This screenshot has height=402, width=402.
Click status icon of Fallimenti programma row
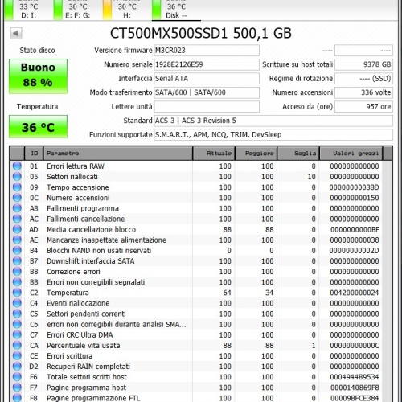point(17,208)
